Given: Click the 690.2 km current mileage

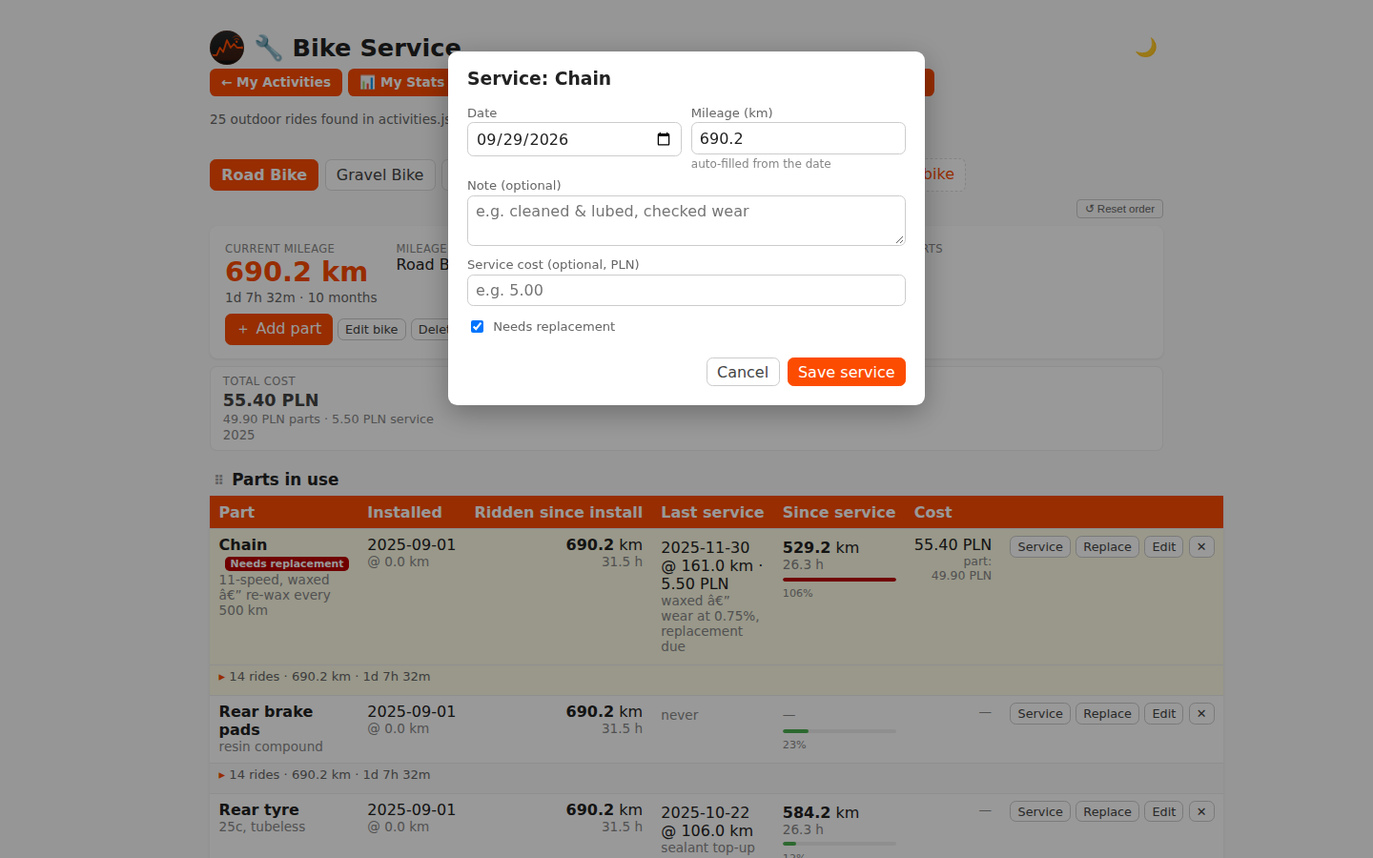Looking at the screenshot, I should [x=297, y=272].
